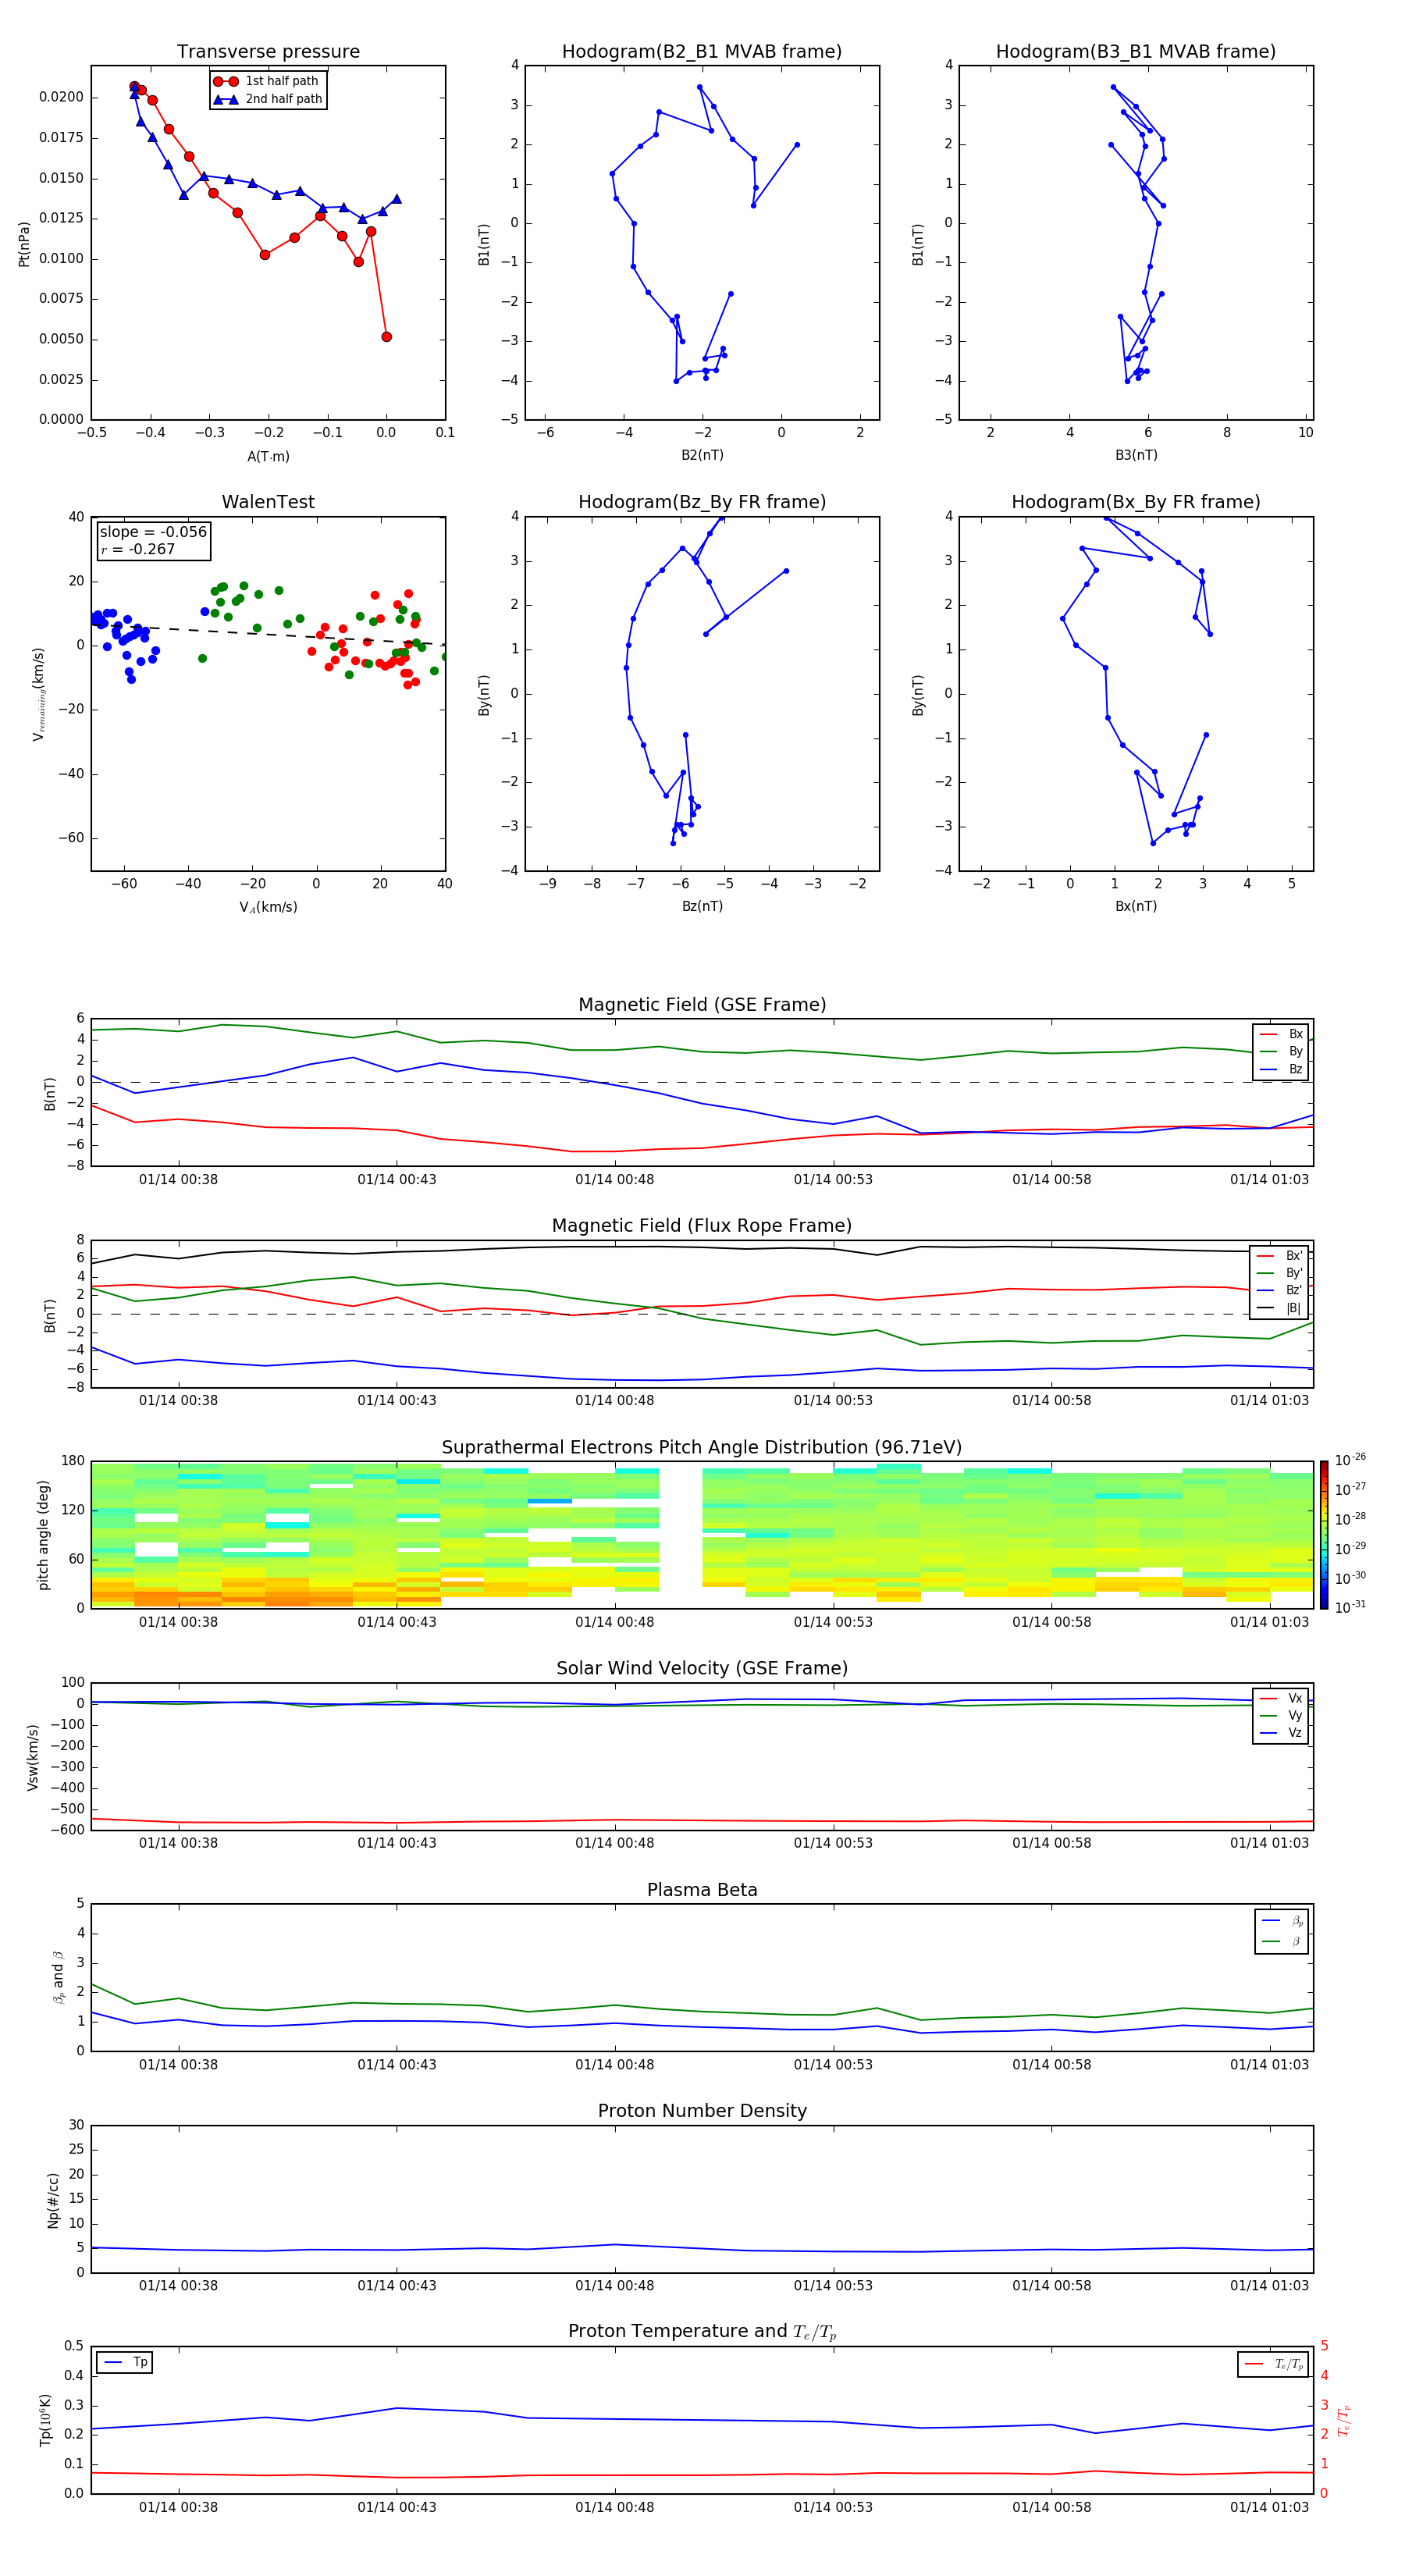Click the 'r = -0.267' annotation
Image resolution: width=1405 pixels, height=2576 pixels.
[137, 549]
